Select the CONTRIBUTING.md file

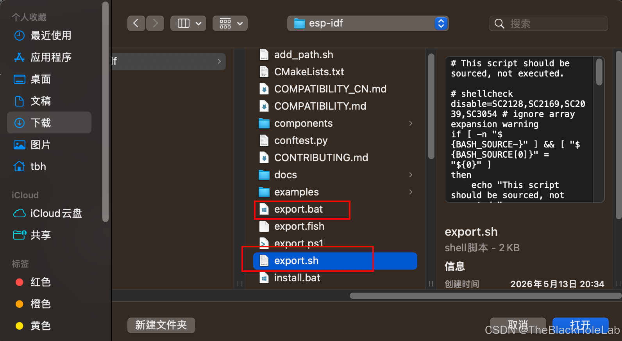point(335,158)
